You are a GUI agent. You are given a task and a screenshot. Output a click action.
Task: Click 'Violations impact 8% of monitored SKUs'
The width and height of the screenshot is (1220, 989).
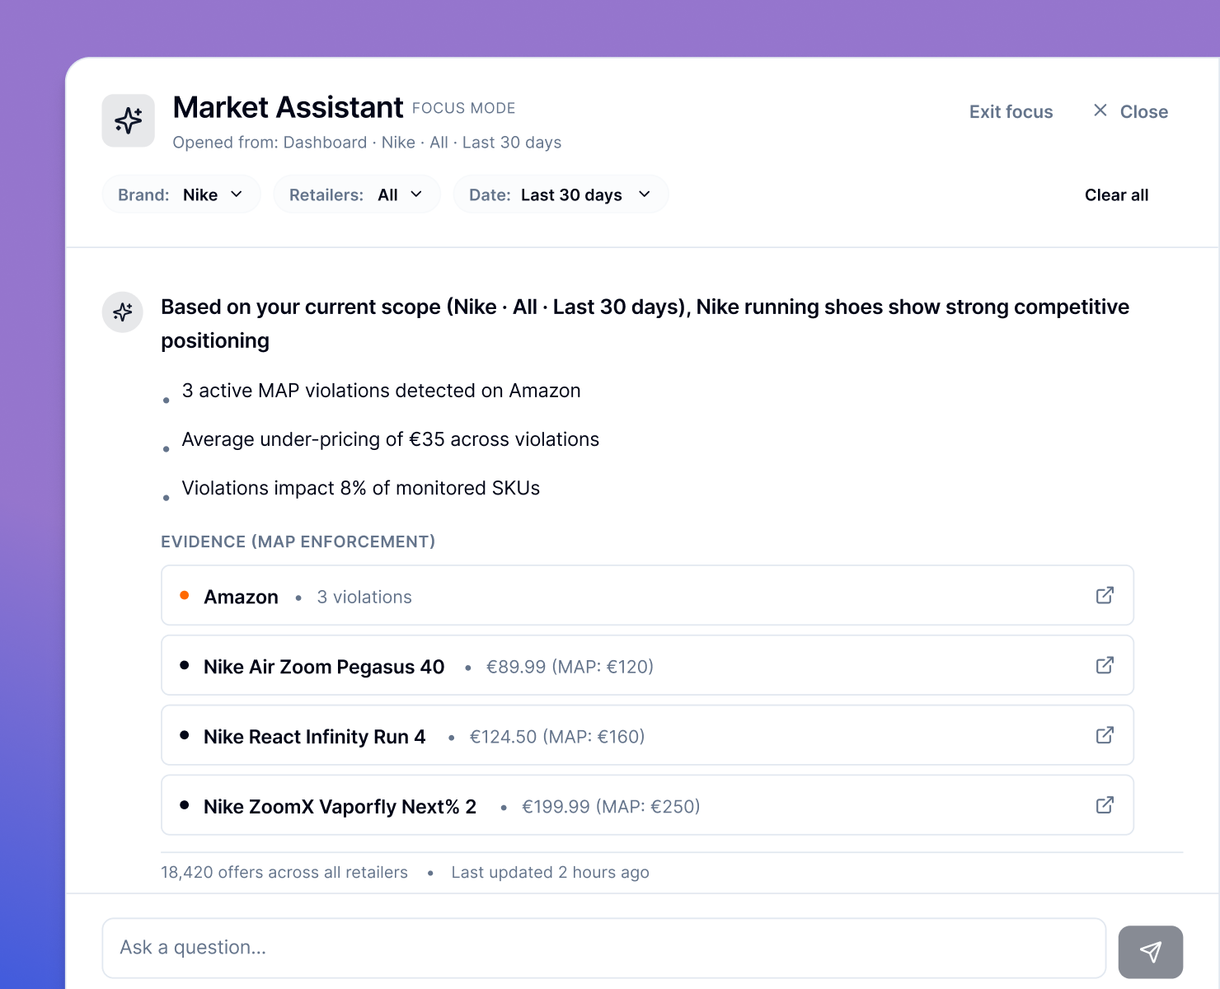360,488
